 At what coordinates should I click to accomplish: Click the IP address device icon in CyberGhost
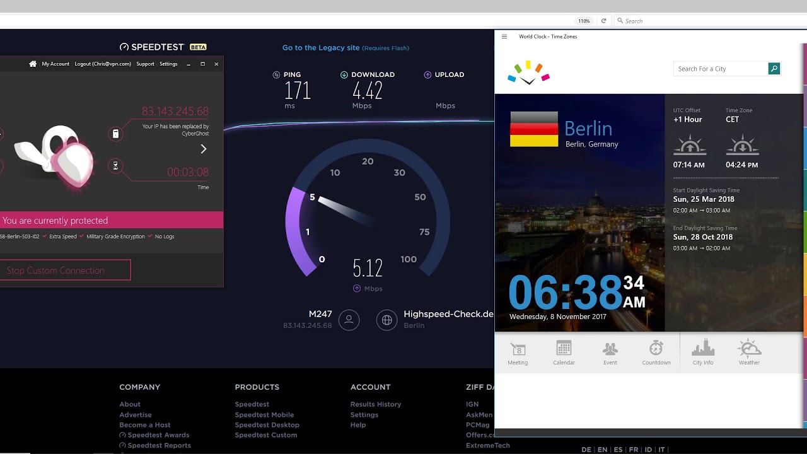click(115, 134)
